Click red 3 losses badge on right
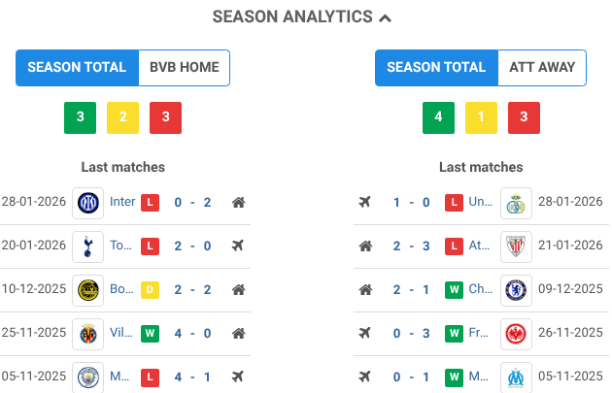 point(524,117)
